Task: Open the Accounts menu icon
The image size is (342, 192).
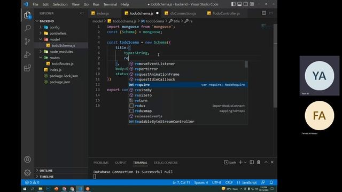Action: tap(27, 159)
